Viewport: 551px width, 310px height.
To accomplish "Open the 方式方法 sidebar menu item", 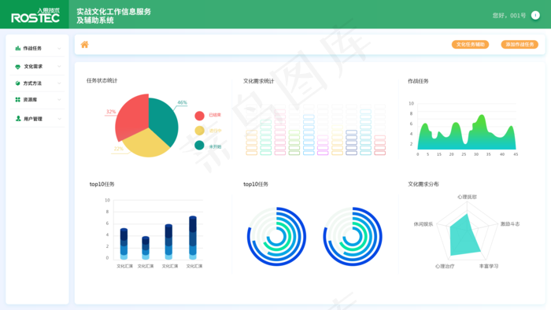I will 37,83.
